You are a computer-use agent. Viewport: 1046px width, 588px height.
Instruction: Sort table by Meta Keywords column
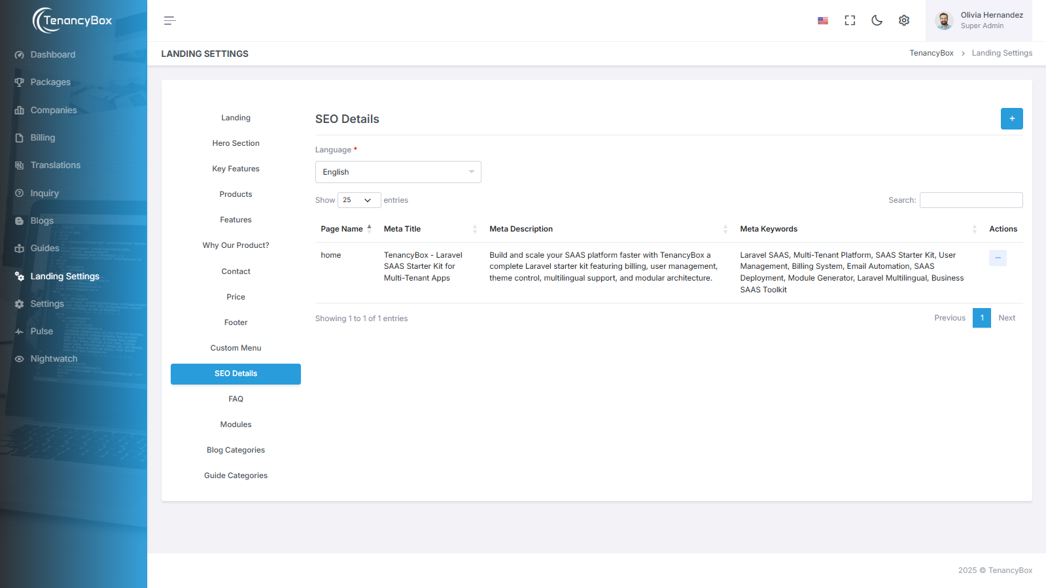pyautogui.click(x=859, y=229)
